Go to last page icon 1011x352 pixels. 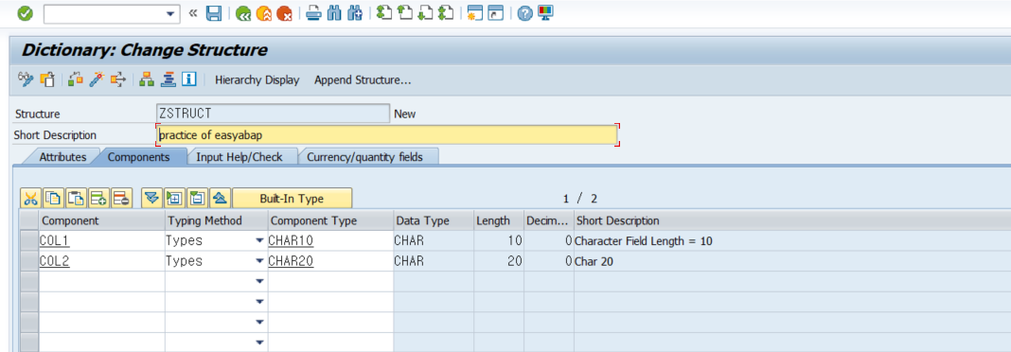pyautogui.click(x=446, y=13)
